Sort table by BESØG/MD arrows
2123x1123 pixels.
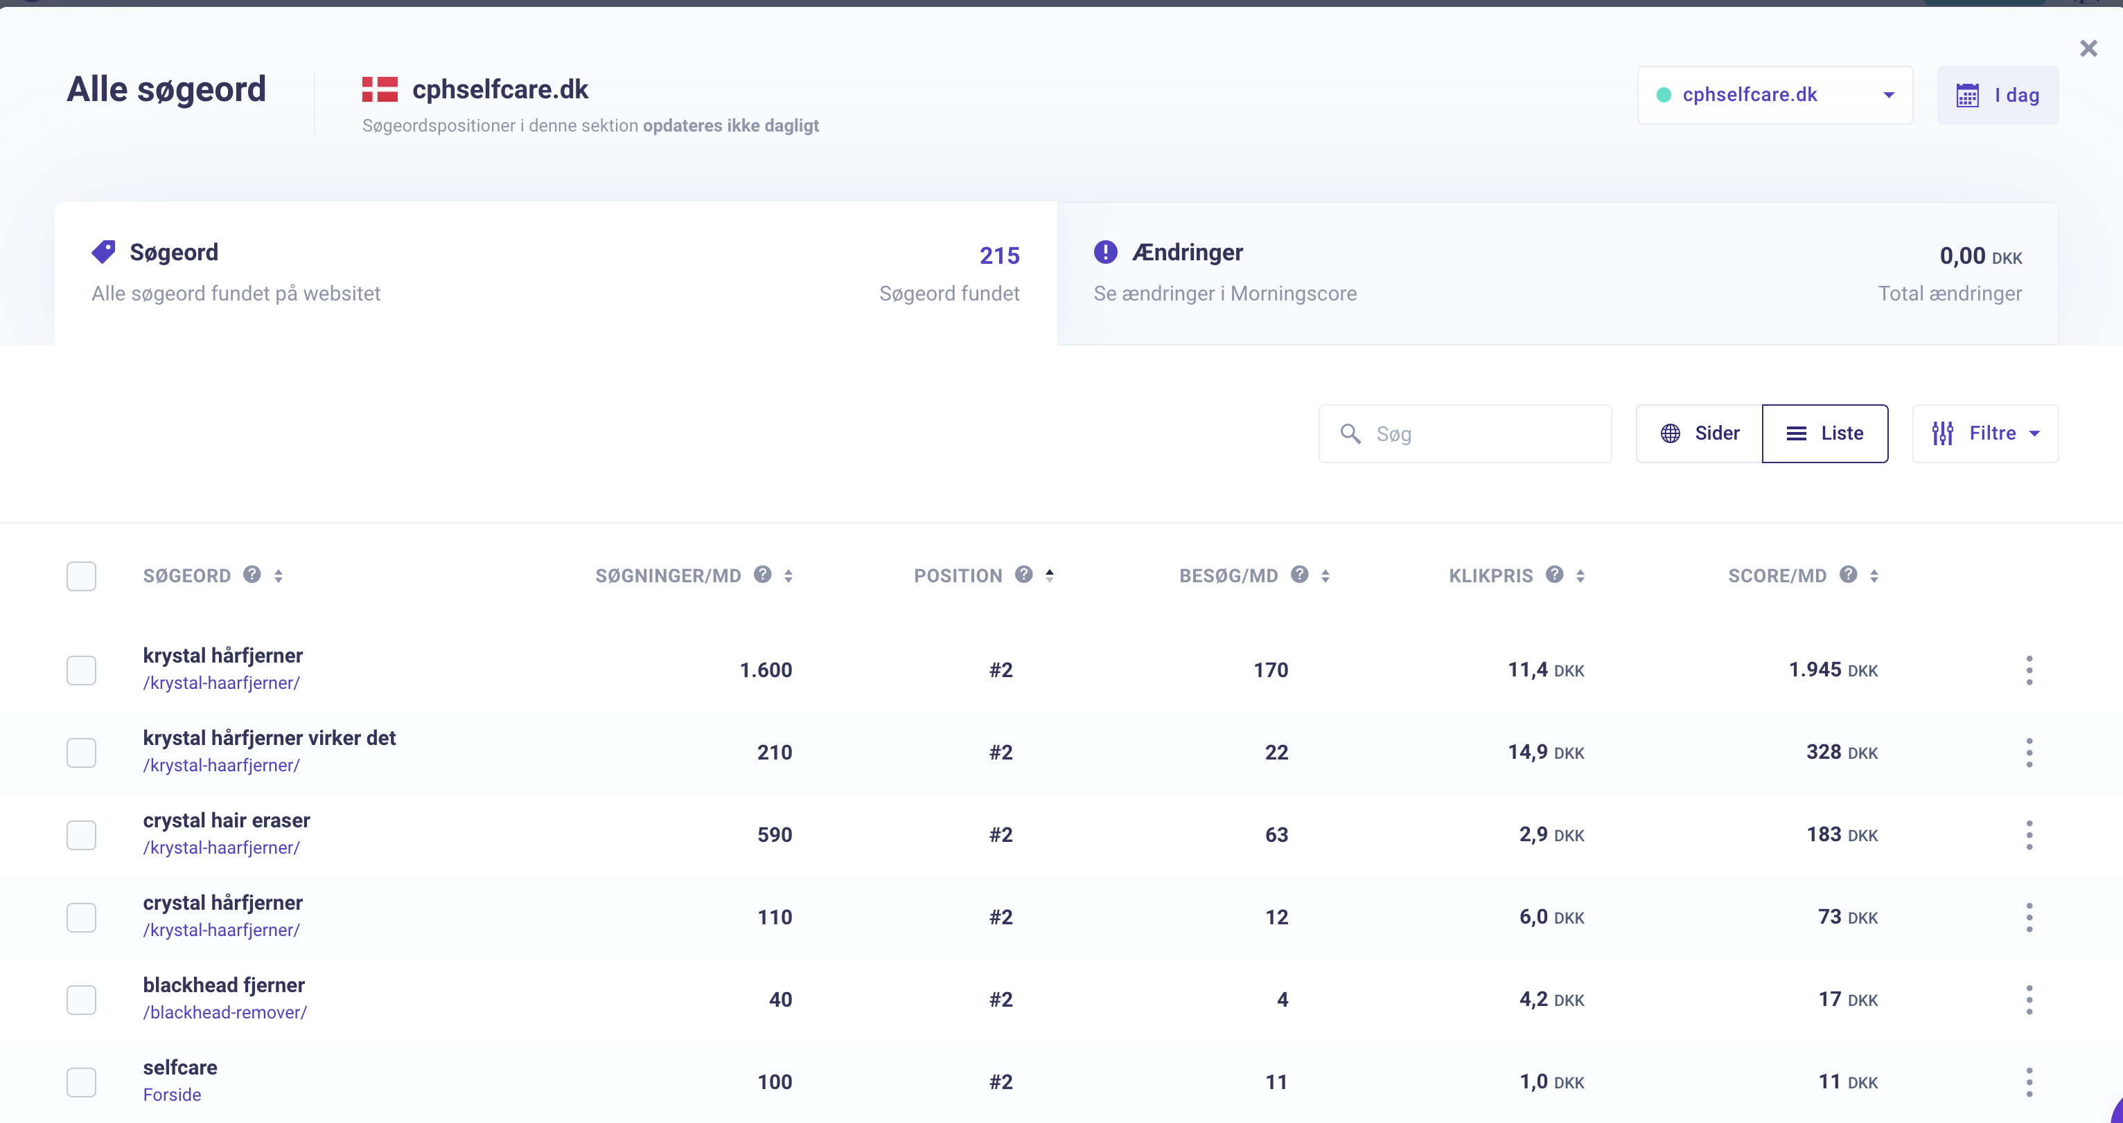point(1325,575)
